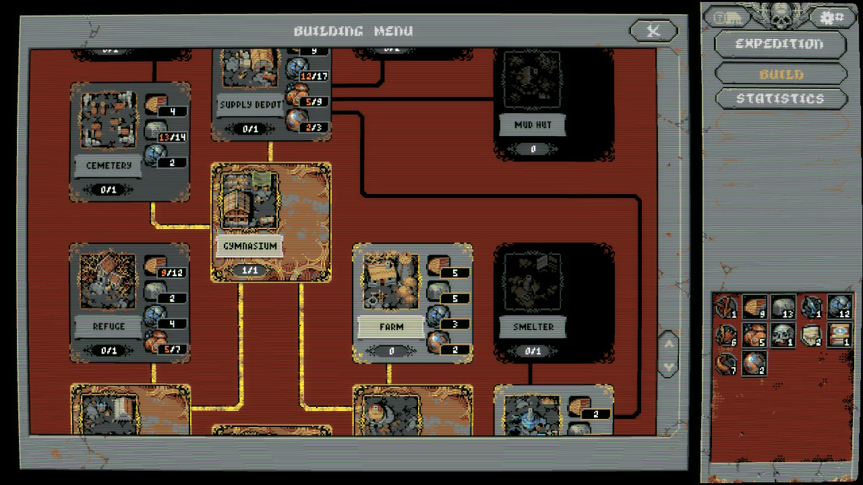Viewport: 863px width, 485px height.
Task: Click the Refuge 0/1 built counter
Action: (x=109, y=351)
